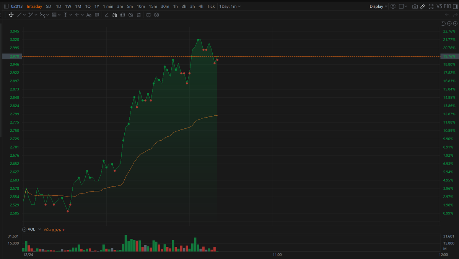
Task: Select the measure range tool
Action: click(65, 15)
